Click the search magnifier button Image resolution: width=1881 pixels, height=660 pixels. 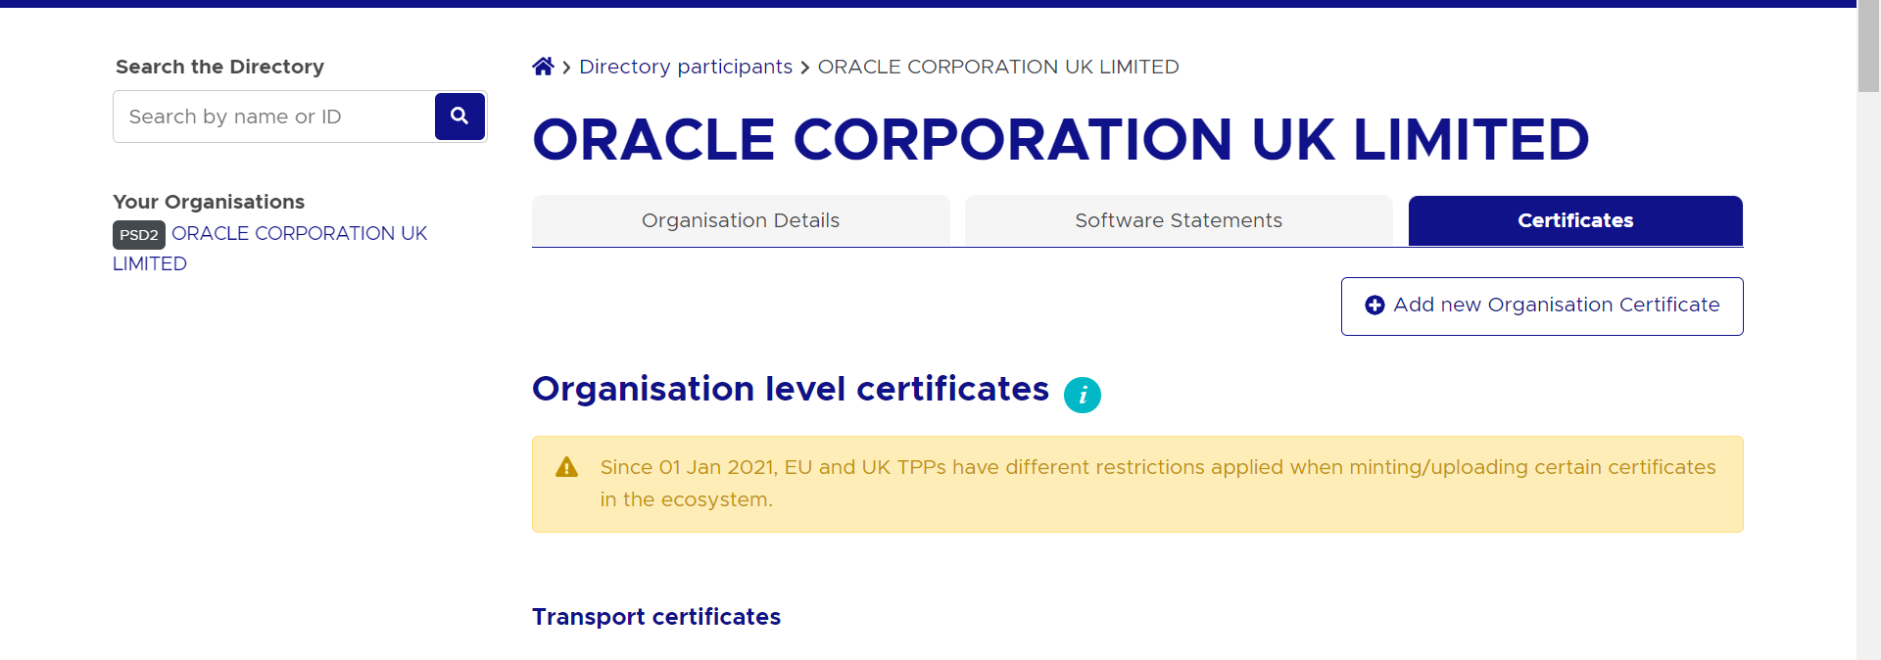459,117
